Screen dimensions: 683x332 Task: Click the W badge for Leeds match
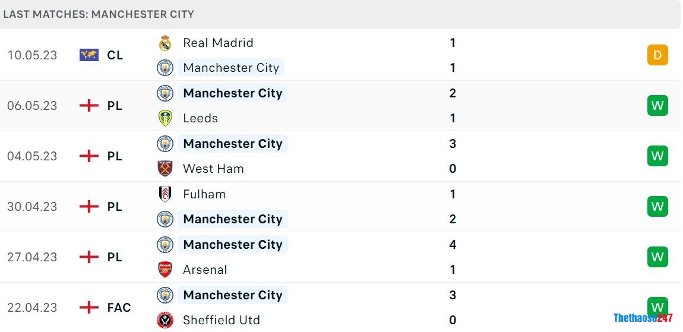657,106
